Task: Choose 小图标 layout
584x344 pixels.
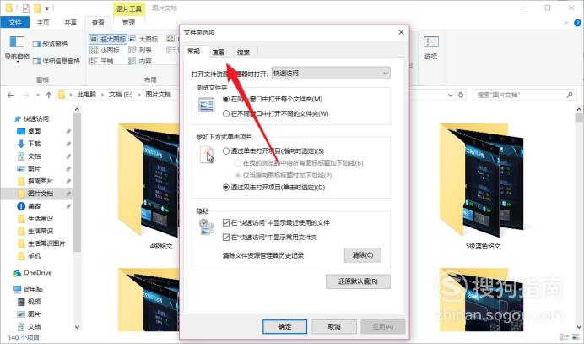Action: [x=105, y=50]
